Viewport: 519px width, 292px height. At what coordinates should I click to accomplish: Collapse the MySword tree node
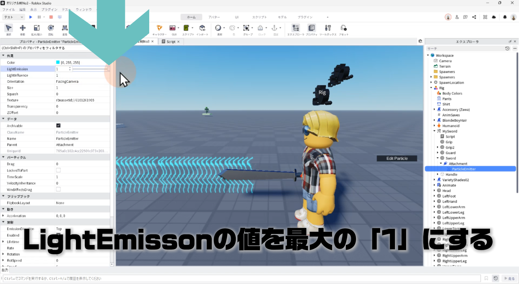(434, 131)
